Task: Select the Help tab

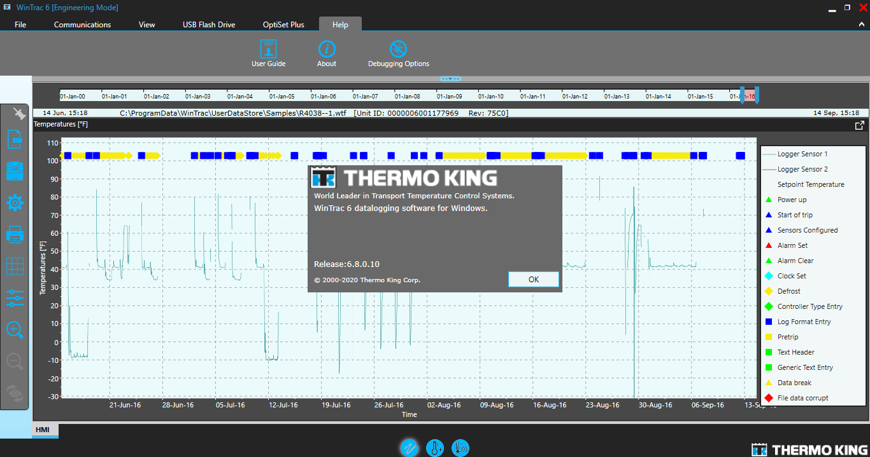Action: pyautogui.click(x=340, y=25)
